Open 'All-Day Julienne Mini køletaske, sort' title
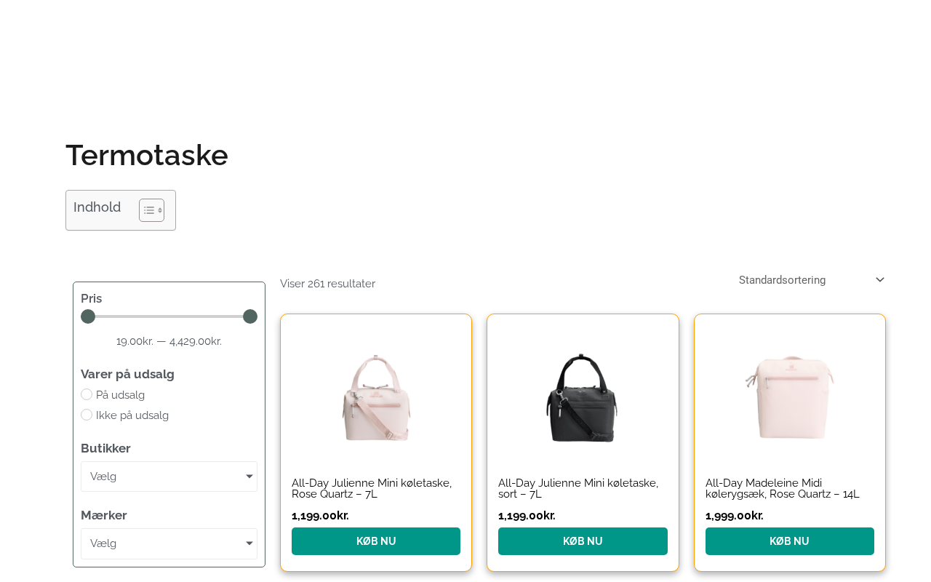This screenshot has height=582, width=931. coord(578,488)
